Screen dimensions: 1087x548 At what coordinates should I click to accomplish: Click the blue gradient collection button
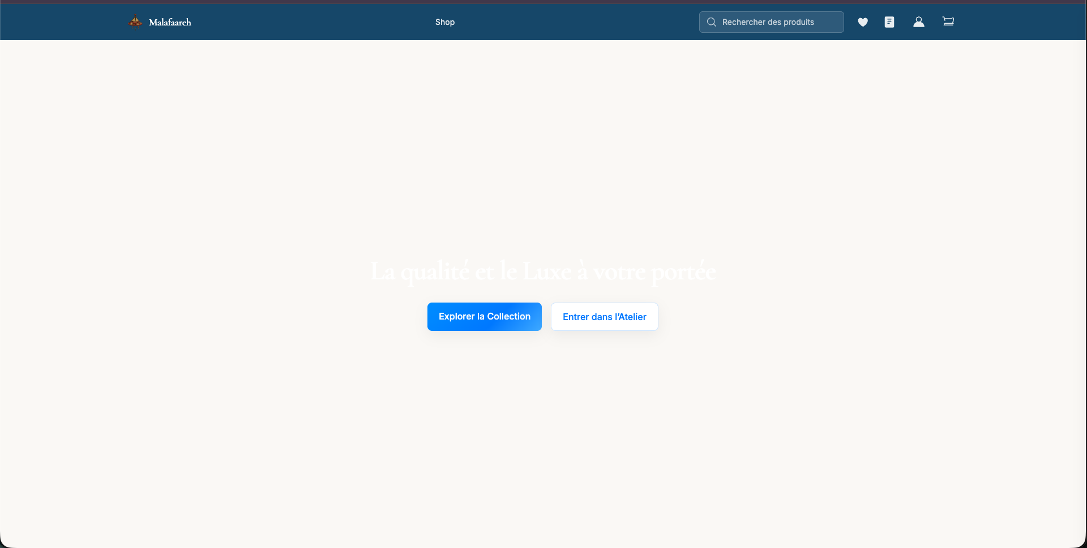click(484, 317)
